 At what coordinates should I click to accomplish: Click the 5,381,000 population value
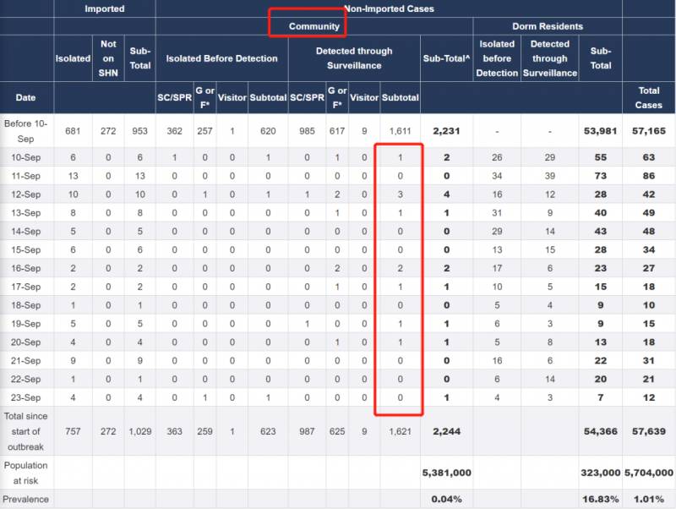point(446,473)
